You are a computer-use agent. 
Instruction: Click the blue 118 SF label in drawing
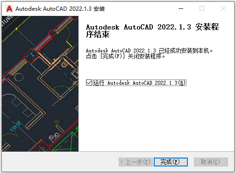coord(15,126)
